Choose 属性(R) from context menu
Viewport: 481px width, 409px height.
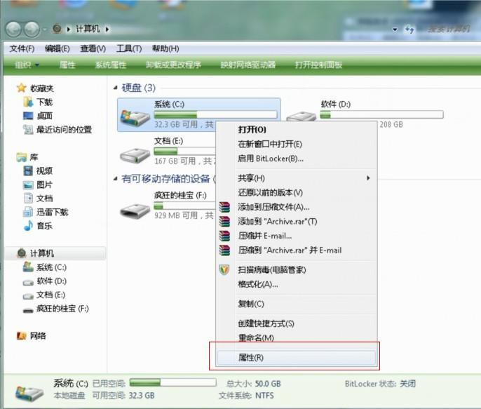296,358
